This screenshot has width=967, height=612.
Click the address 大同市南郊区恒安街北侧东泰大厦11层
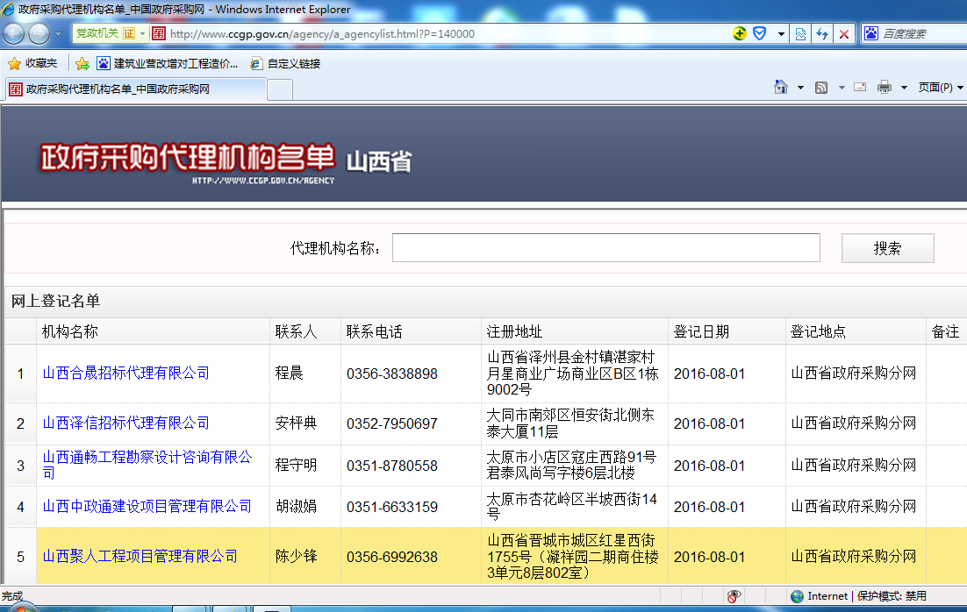pyautogui.click(x=570, y=423)
